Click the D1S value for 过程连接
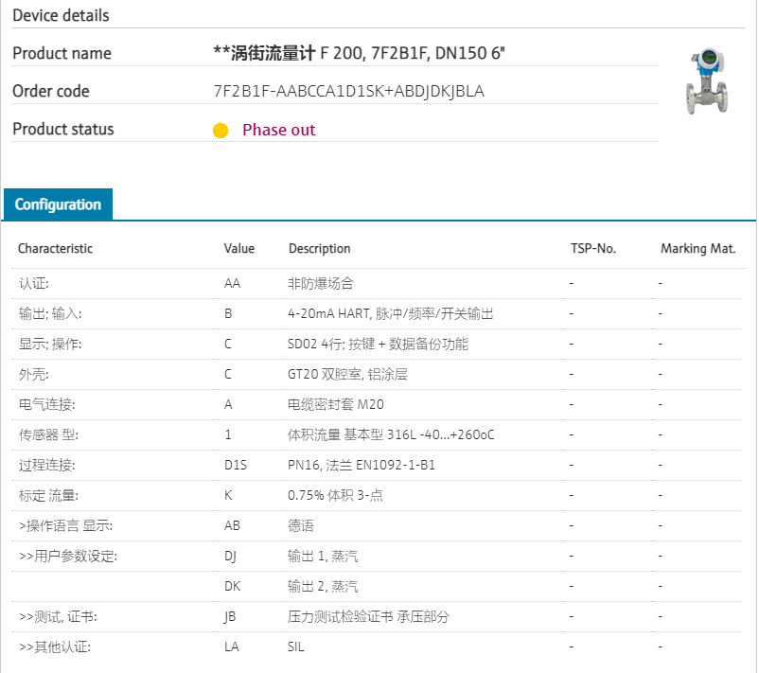Image resolution: width=759 pixels, height=673 pixels. coord(235,465)
